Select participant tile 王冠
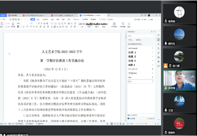The width and height of the screenshot is (197, 136). [x=179, y=103]
